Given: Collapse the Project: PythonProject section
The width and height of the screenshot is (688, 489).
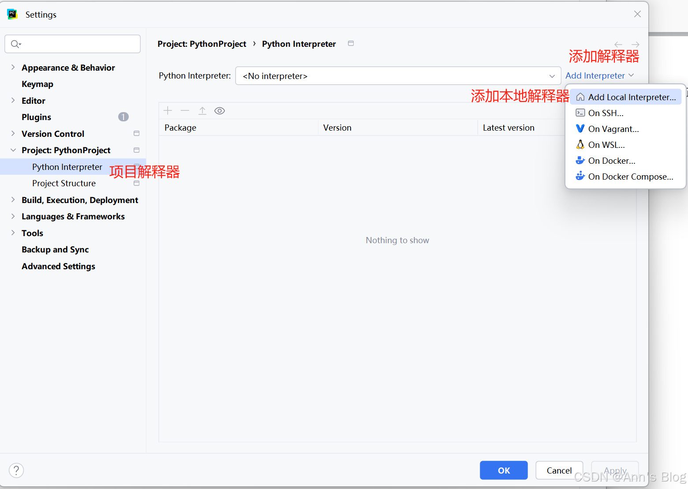Looking at the screenshot, I should (13, 150).
